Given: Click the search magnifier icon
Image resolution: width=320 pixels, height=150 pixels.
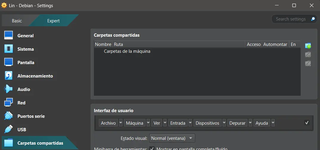Looking at the screenshot, I should point(313,19).
